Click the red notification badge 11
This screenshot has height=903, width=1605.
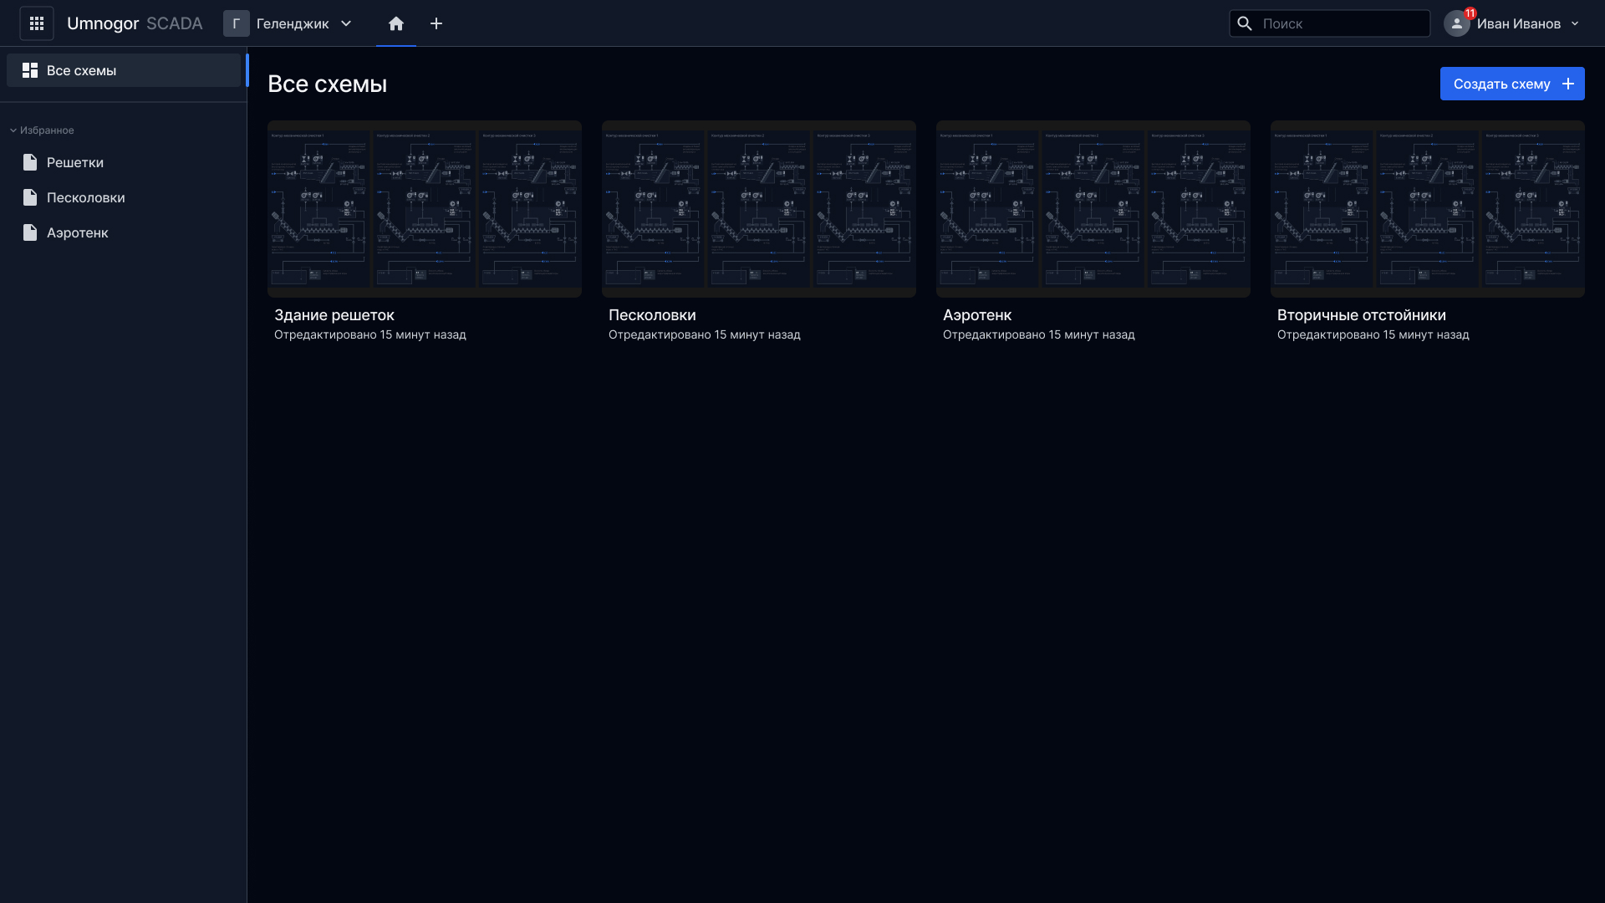coord(1470,13)
